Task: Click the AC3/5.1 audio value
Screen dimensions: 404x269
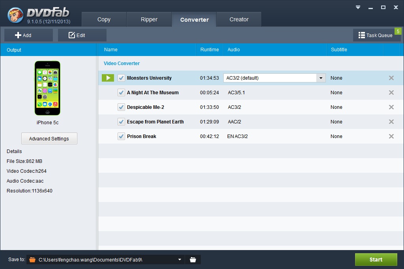Action: 236,93
